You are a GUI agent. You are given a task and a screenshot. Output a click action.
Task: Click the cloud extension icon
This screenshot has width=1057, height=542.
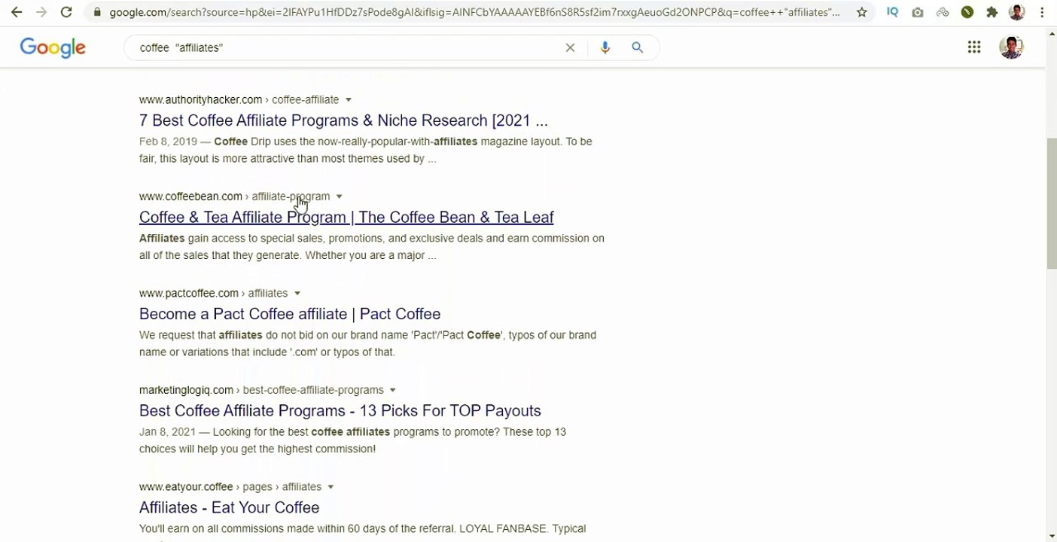pos(943,12)
